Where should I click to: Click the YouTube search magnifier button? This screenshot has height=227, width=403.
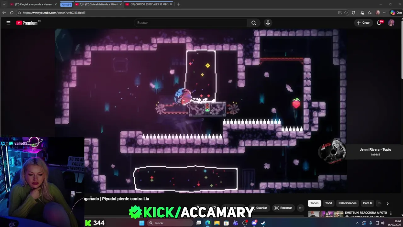[x=253, y=23]
